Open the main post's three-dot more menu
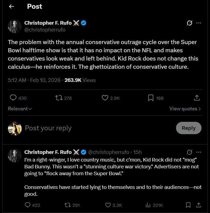Screen dimensions: 210x213 [x=199, y=23]
